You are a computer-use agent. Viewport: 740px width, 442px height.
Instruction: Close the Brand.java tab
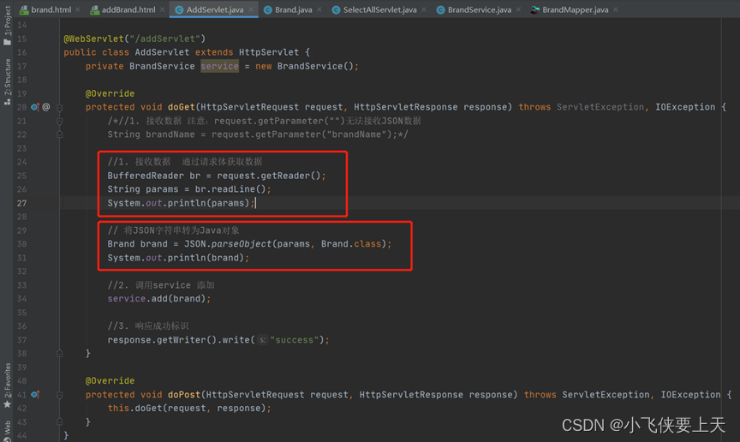pyautogui.click(x=319, y=9)
